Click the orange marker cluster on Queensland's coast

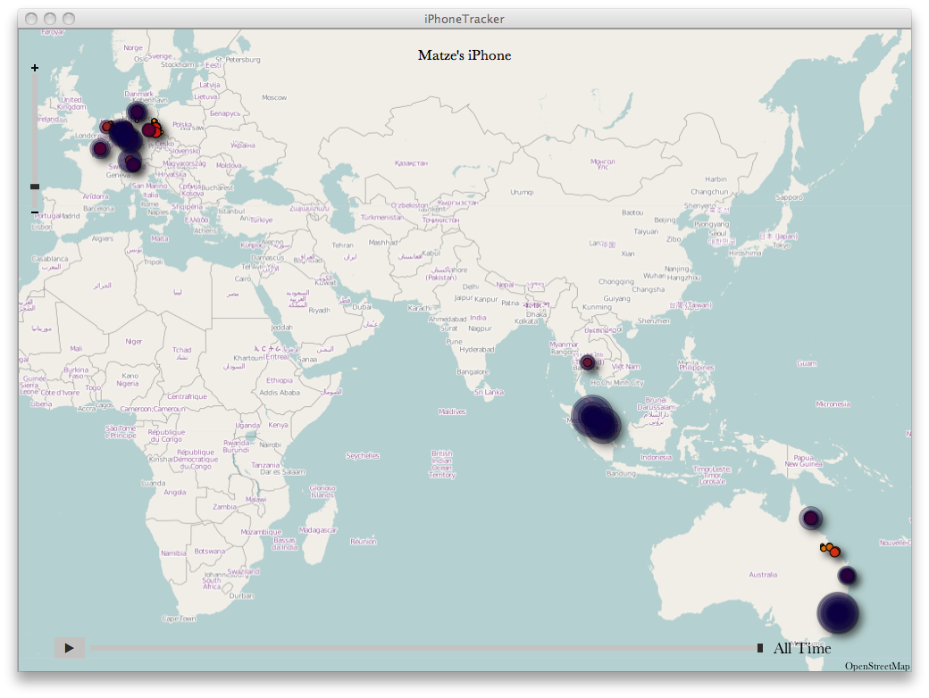(830, 550)
